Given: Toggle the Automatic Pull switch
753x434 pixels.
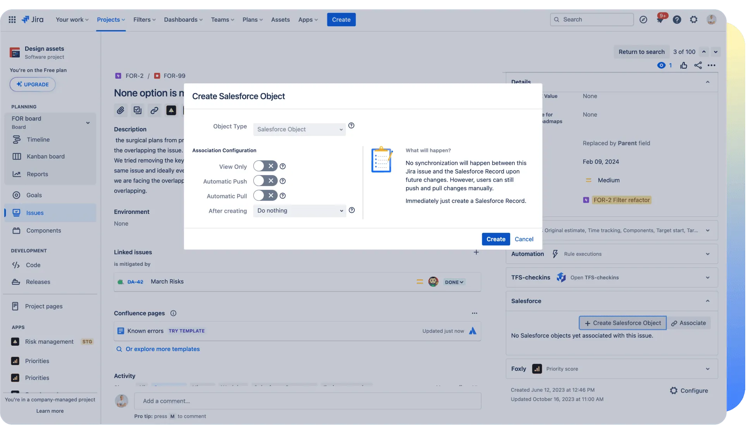Looking at the screenshot, I should click(265, 196).
